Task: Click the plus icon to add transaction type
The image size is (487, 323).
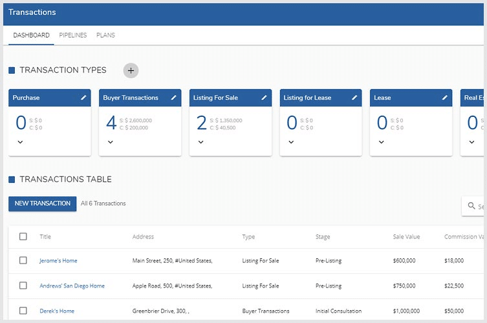Action: (131, 70)
